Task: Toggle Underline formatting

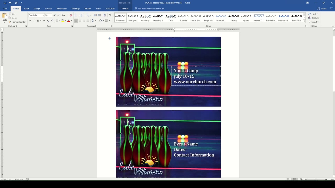Action: pos(38,21)
